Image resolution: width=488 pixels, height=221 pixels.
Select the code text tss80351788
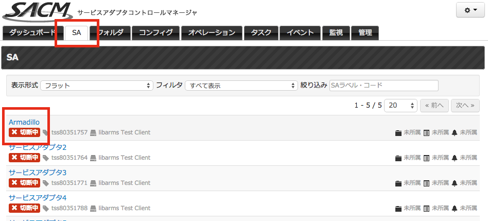point(69,208)
